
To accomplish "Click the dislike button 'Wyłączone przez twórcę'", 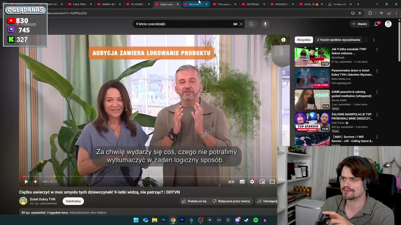I will 231,201.
